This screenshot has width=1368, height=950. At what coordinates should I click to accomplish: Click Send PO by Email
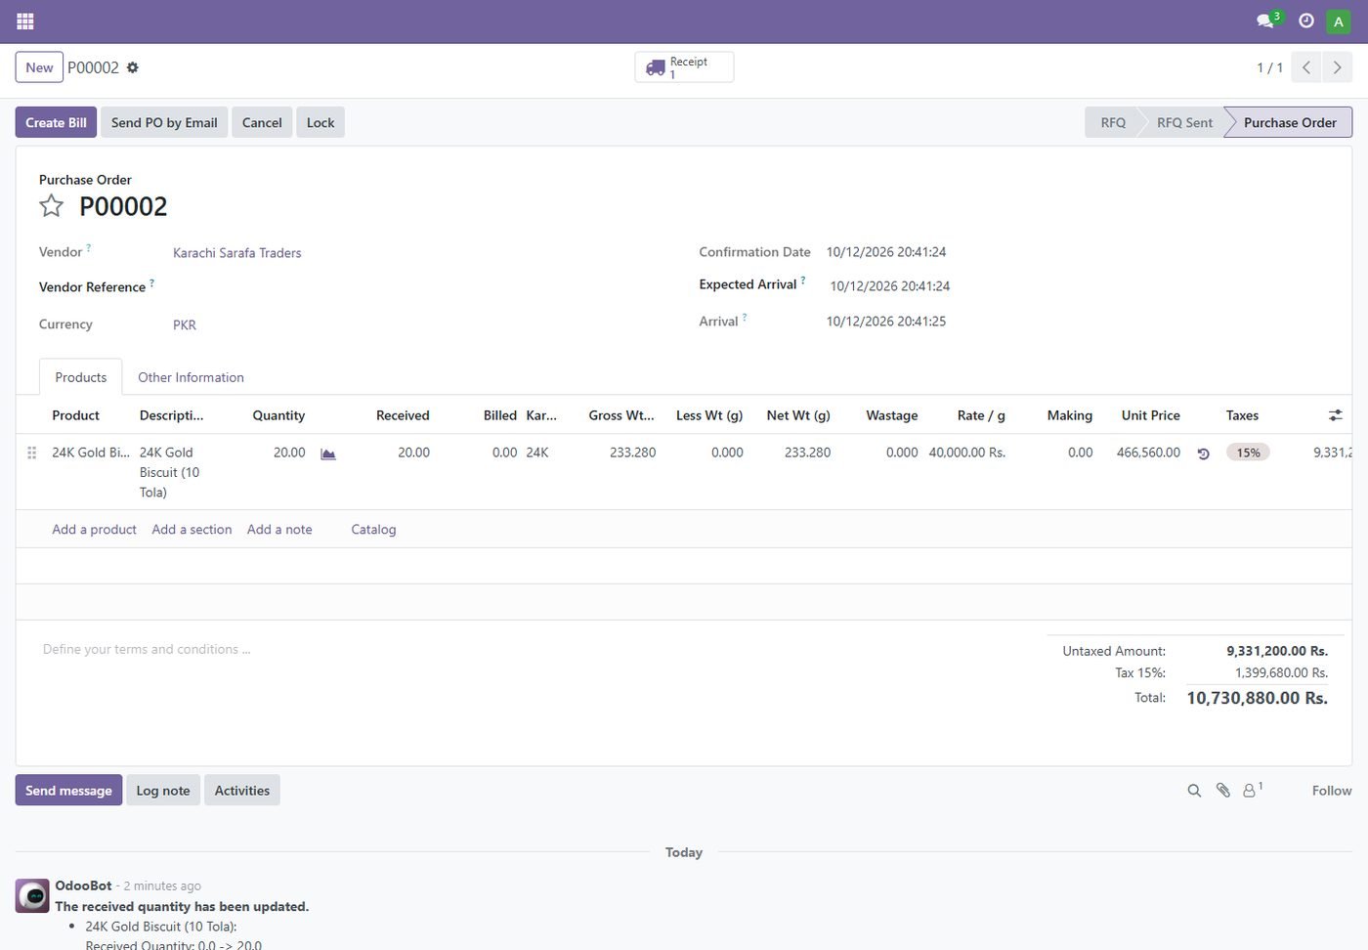tap(164, 122)
